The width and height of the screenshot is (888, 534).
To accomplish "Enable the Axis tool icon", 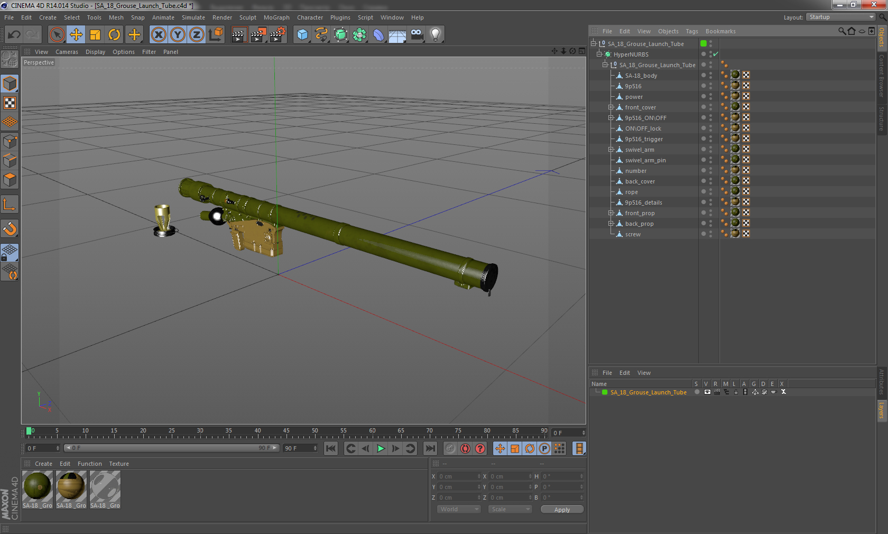I will (10, 204).
